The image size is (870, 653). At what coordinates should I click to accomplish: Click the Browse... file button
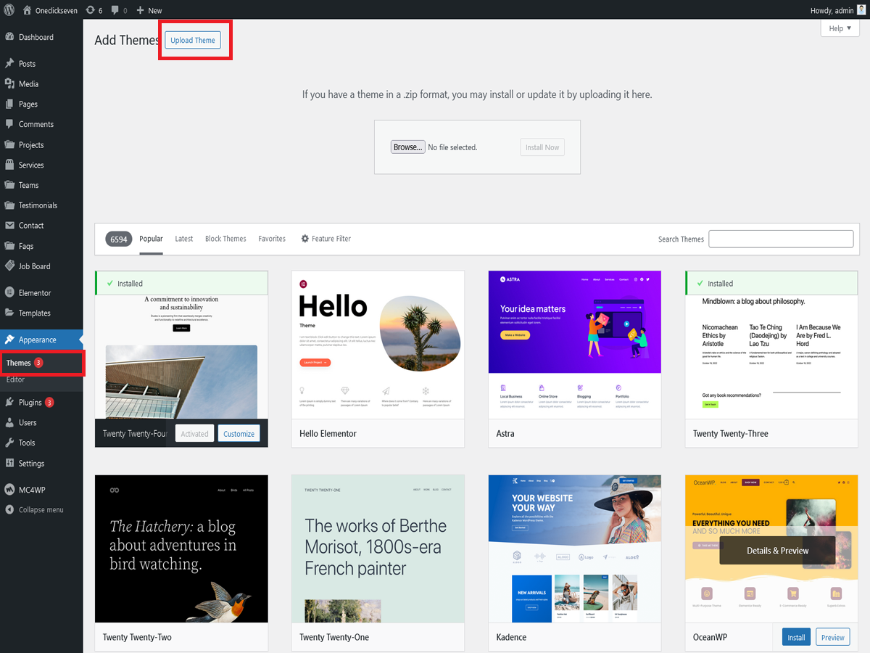pyautogui.click(x=407, y=147)
